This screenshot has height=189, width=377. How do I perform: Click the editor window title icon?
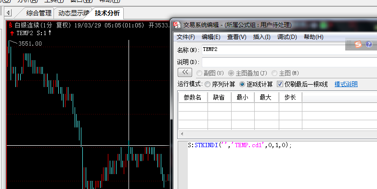(177, 25)
